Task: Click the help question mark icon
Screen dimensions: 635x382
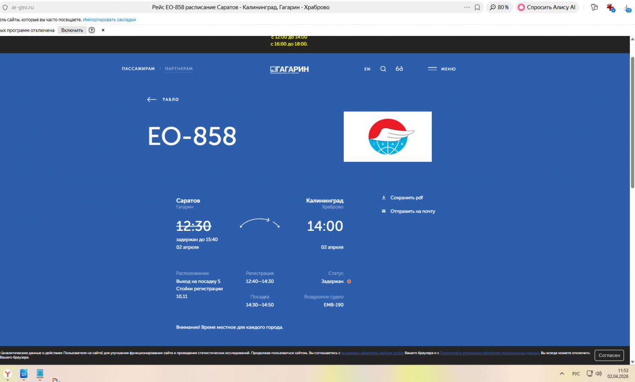Action: (91, 30)
